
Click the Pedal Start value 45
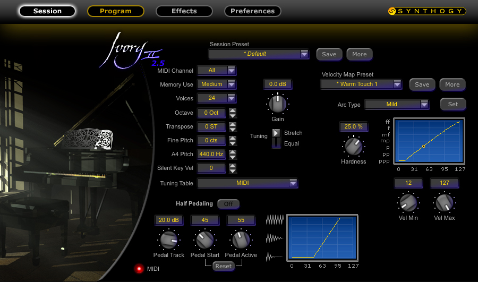tap(205, 220)
